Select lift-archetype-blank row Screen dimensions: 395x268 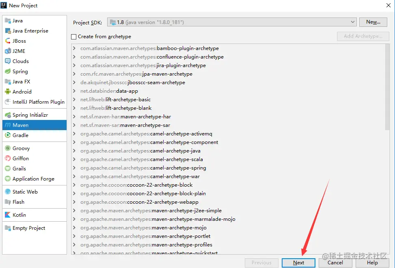point(228,108)
